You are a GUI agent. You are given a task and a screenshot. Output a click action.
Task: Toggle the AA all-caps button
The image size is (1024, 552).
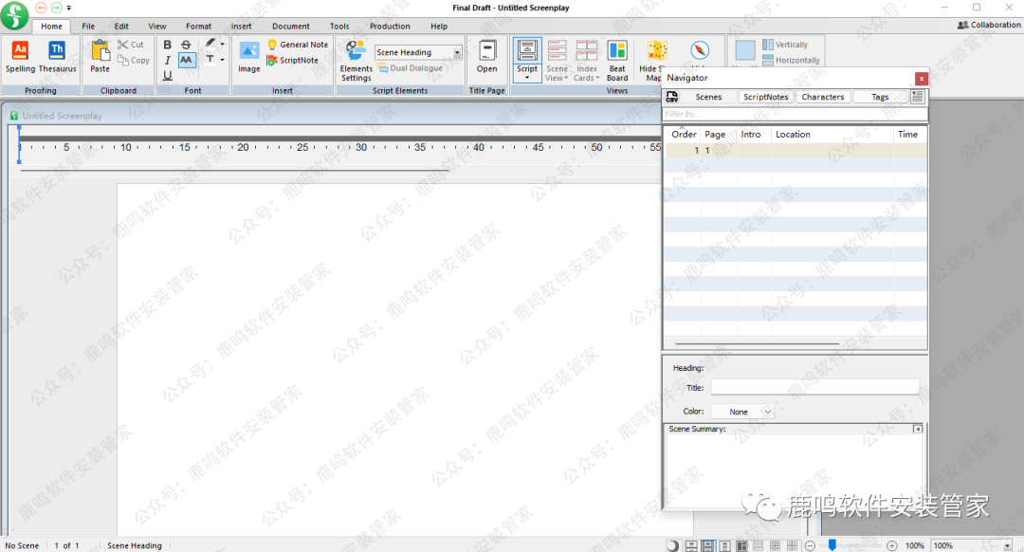point(186,60)
